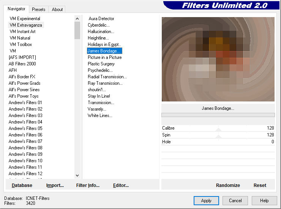The width and height of the screenshot is (281, 209).
Task: Open the filter Editor...
Action: (x=121, y=185)
